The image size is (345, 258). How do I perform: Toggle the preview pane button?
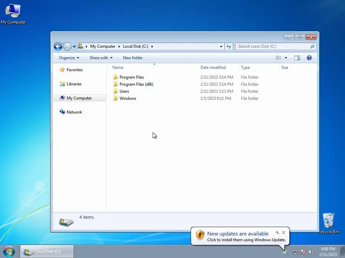[297, 58]
